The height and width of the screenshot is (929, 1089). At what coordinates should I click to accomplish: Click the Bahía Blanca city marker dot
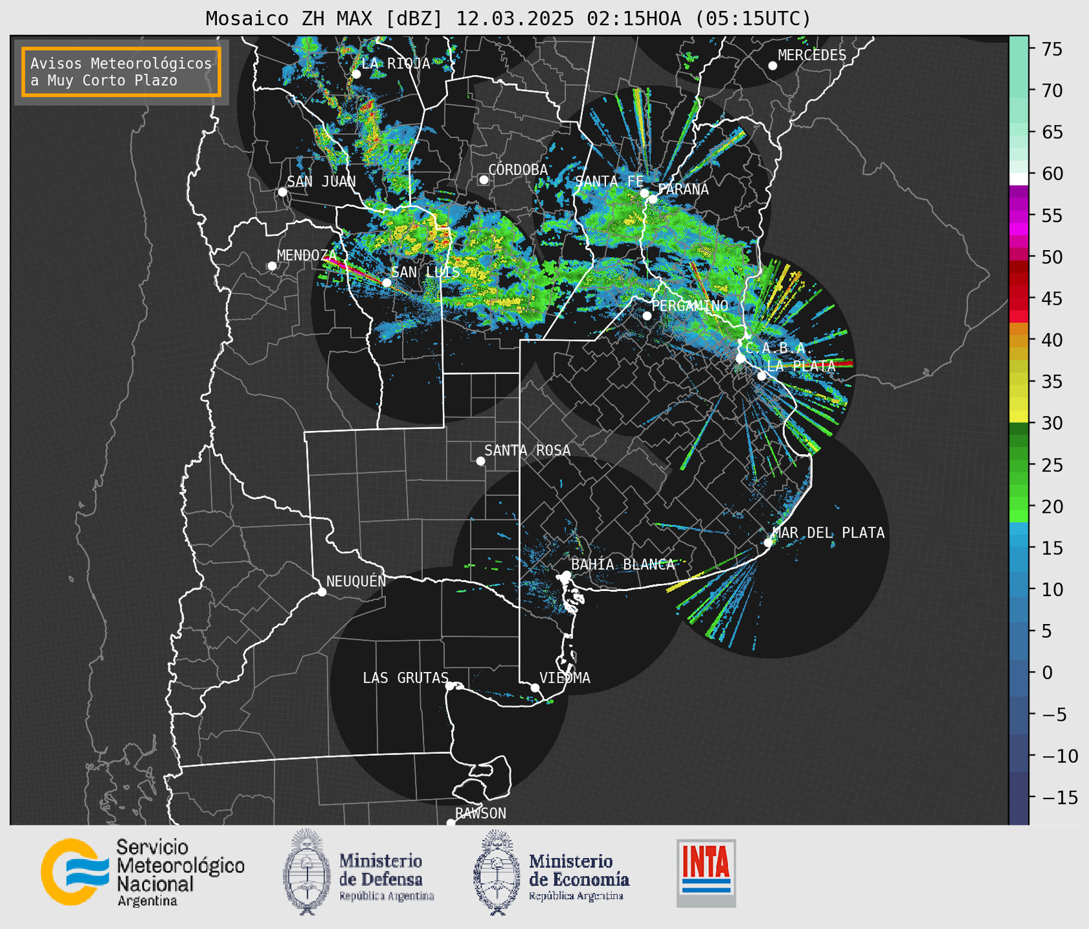[x=567, y=575]
